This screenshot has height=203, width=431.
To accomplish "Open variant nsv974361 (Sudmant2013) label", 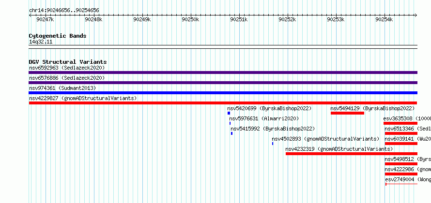I will [x=62, y=88].
